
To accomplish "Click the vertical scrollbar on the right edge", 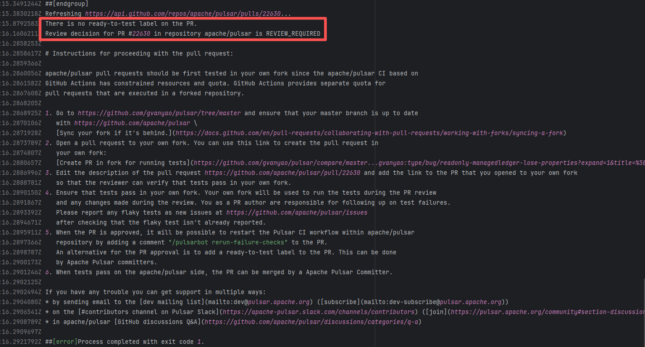I will point(642,307).
